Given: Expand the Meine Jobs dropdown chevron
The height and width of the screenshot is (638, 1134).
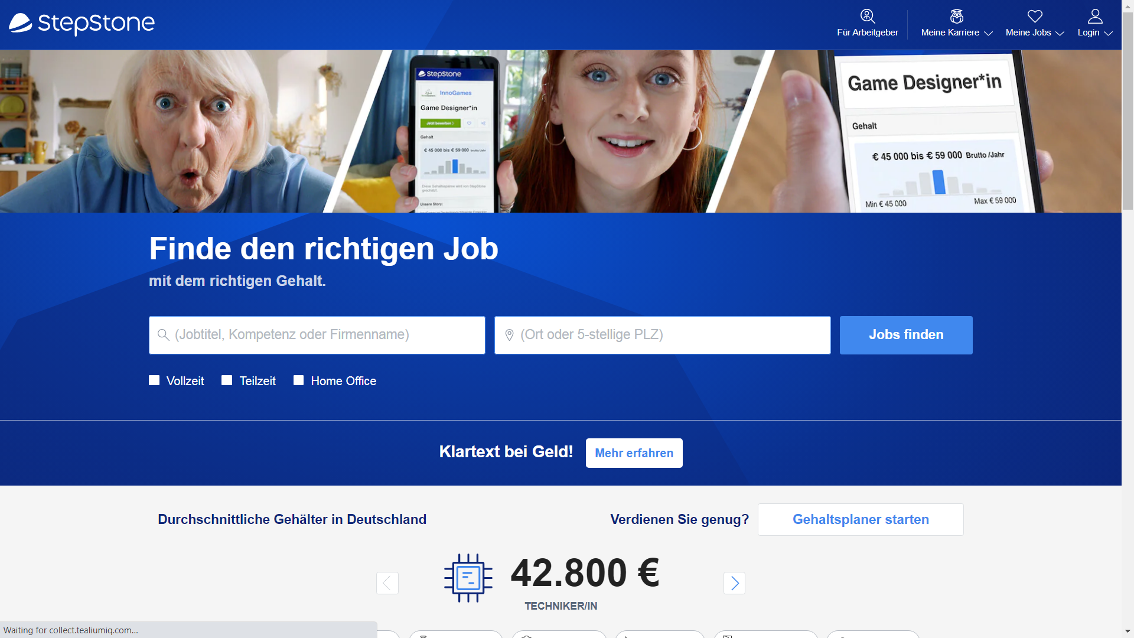Looking at the screenshot, I should 1060,33.
